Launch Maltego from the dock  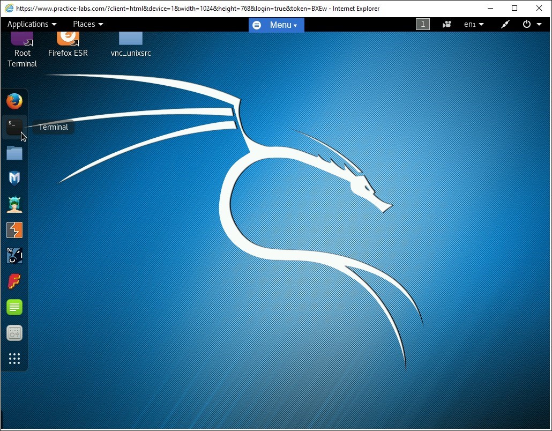tap(14, 179)
